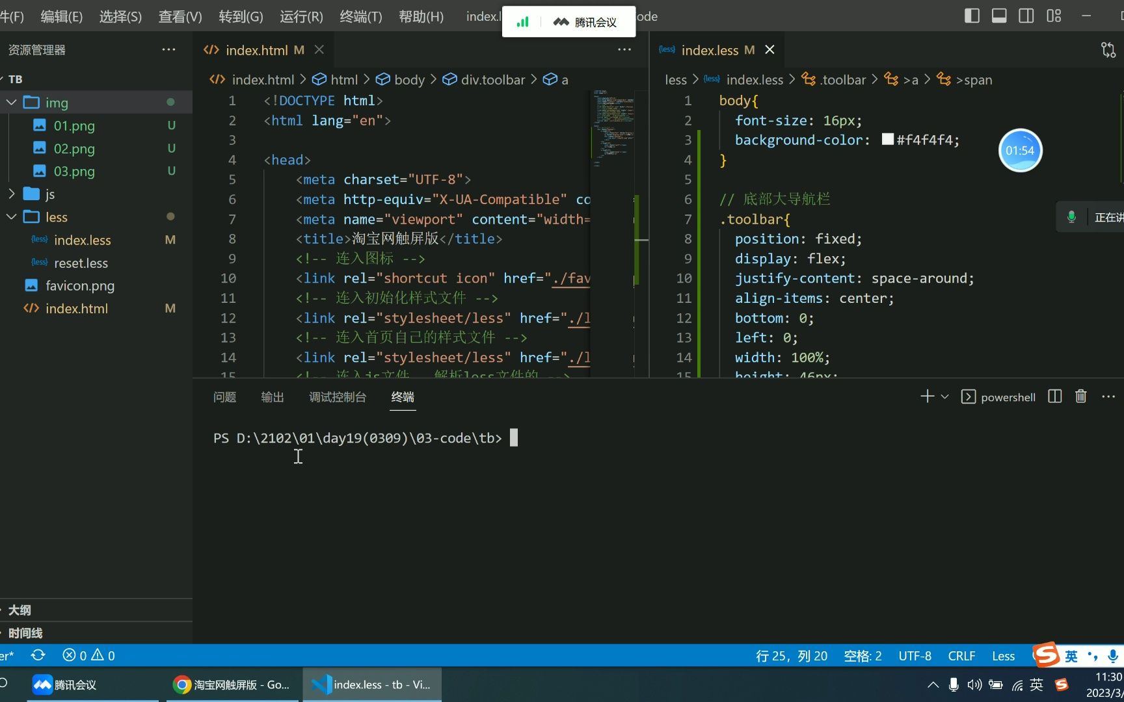Go to line via 行 25, 列 20
This screenshot has width=1124, height=702.
[792, 655]
